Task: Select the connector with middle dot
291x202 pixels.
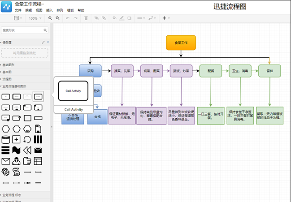Action: [27, 183]
